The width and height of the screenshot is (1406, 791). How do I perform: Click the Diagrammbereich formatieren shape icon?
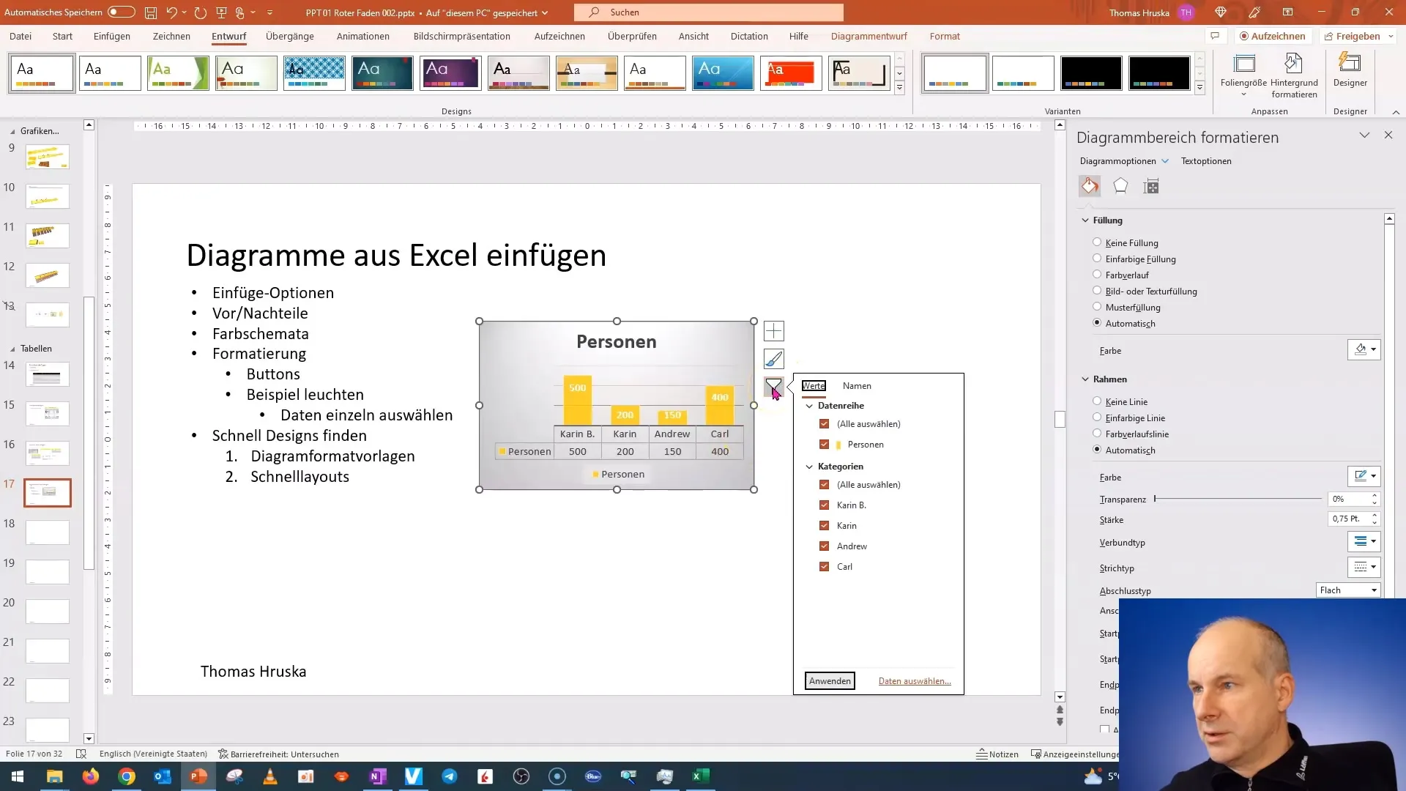[x=1119, y=185]
